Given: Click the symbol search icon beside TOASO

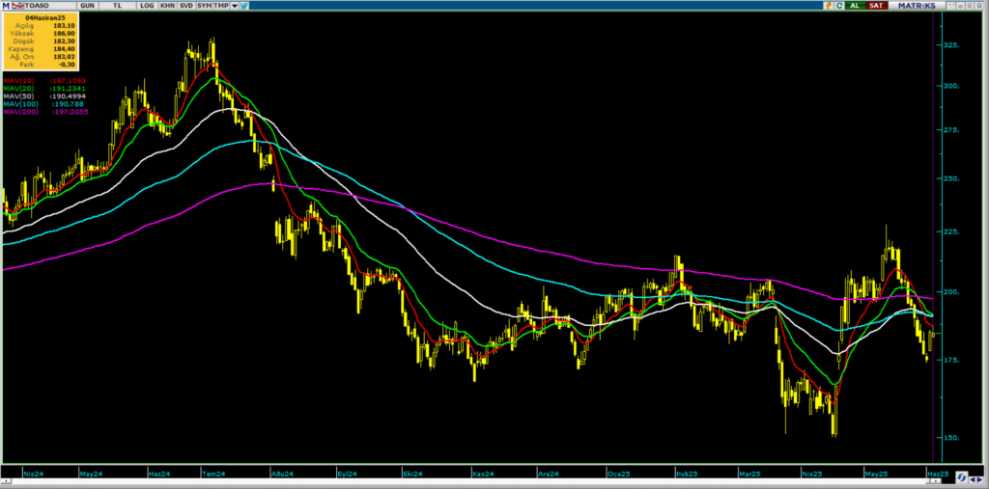Looking at the screenshot, I should (x=17, y=6).
